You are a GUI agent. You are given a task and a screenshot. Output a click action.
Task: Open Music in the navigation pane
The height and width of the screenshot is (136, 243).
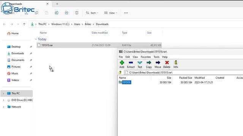coord(13,73)
